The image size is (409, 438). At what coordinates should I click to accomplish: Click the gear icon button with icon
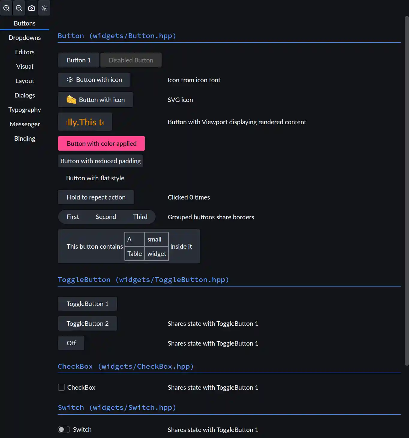(x=94, y=80)
